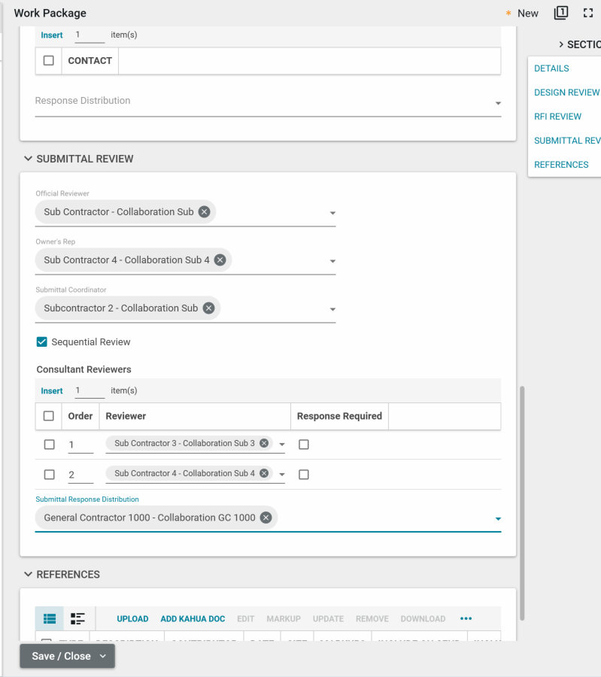Image resolution: width=601 pixels, height=677 pixels.
Task: Clear the Subcontractor 2 Submittal Coordinator chip
Action: [x=208, y=308]
